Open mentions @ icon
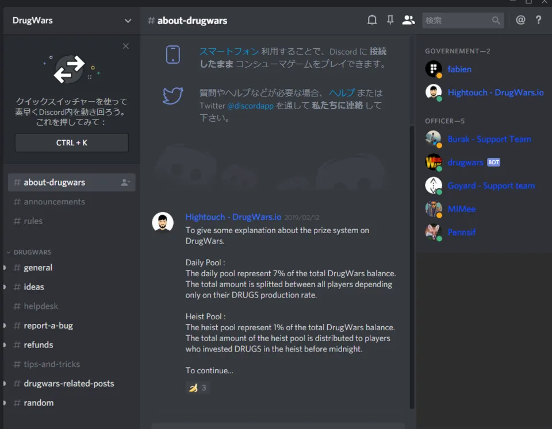This screenshot has width=552, height=429. click(520, 20)
